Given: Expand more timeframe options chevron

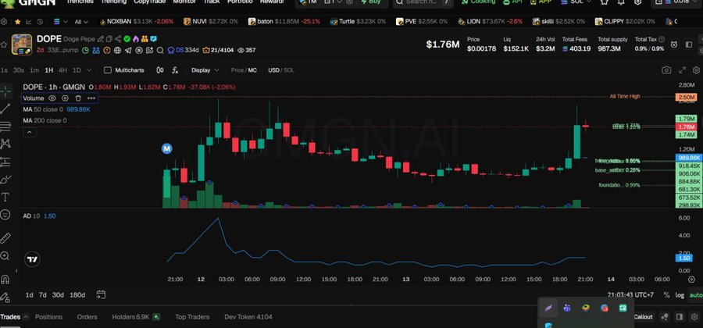Looking at the screenshot, I should point(89,70).
